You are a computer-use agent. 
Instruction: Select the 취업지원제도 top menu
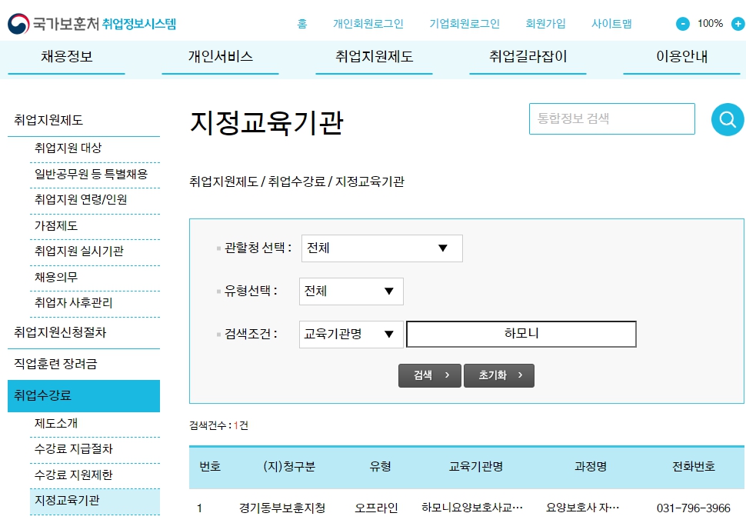(374, 57)
